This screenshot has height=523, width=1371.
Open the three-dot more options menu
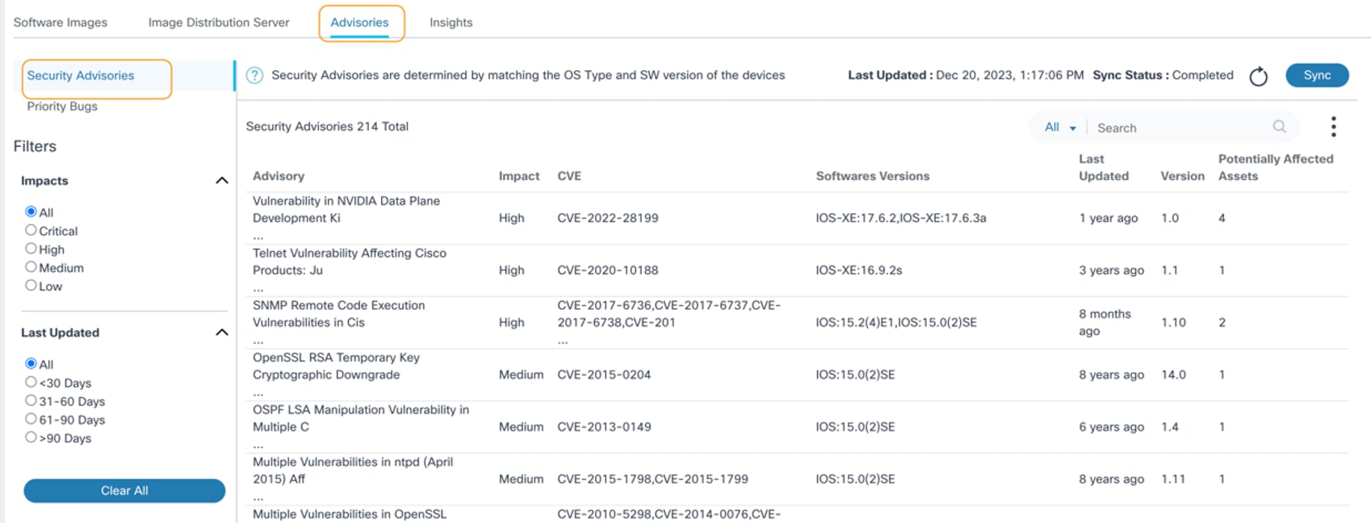1333,127
